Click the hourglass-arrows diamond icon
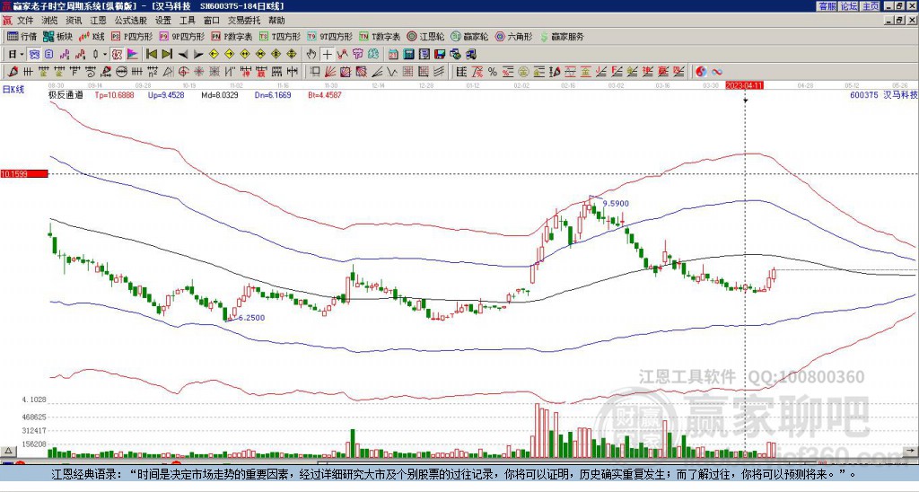Viewport: 919px width, 492px height. click(x=260, y=54)
